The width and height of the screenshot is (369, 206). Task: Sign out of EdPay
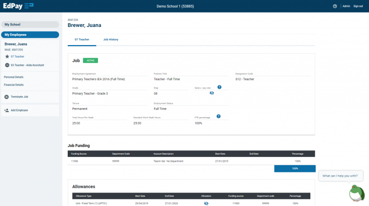point(358,6)
